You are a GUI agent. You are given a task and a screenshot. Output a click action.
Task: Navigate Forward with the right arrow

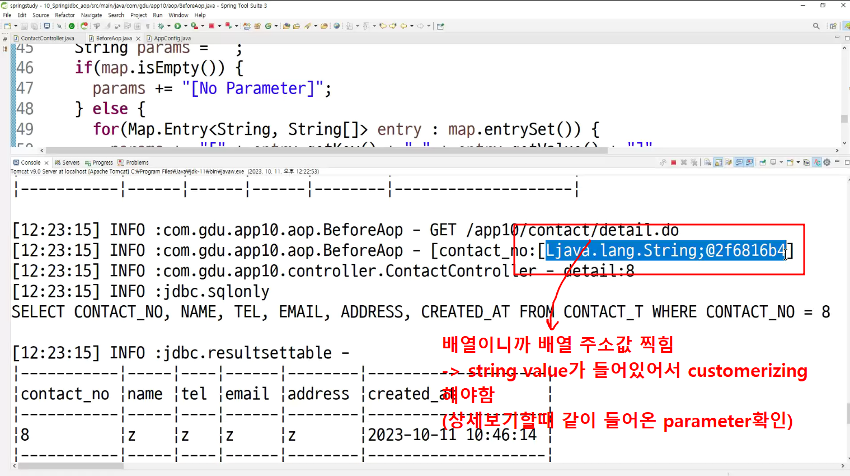(x=421, y=26)
